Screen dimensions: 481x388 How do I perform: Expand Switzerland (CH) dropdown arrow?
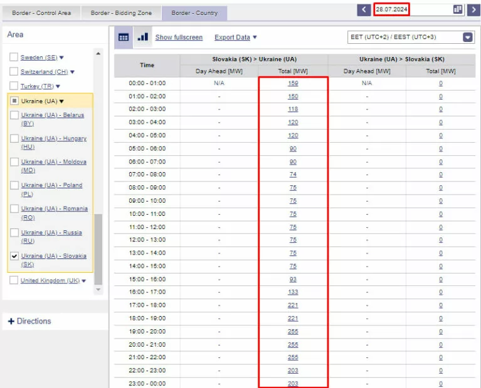[72, 72]
